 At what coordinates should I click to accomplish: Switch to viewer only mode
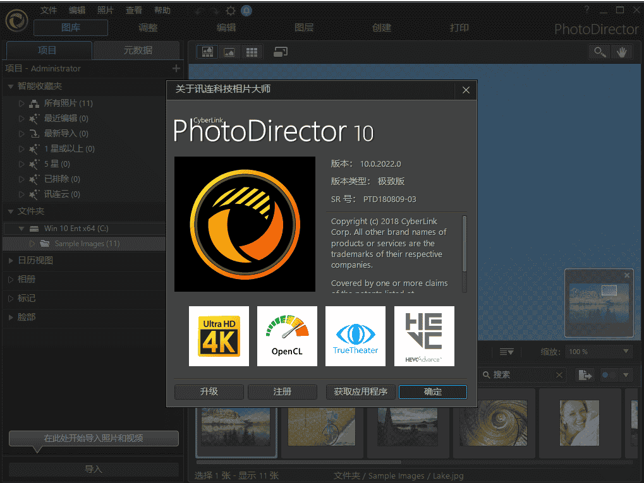tap(229, 52)
